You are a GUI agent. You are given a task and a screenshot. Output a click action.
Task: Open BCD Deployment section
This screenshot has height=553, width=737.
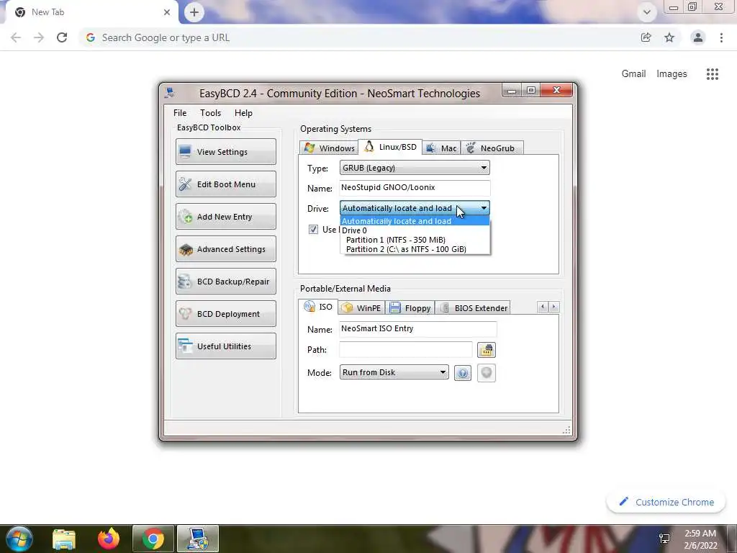click(225, 314)
